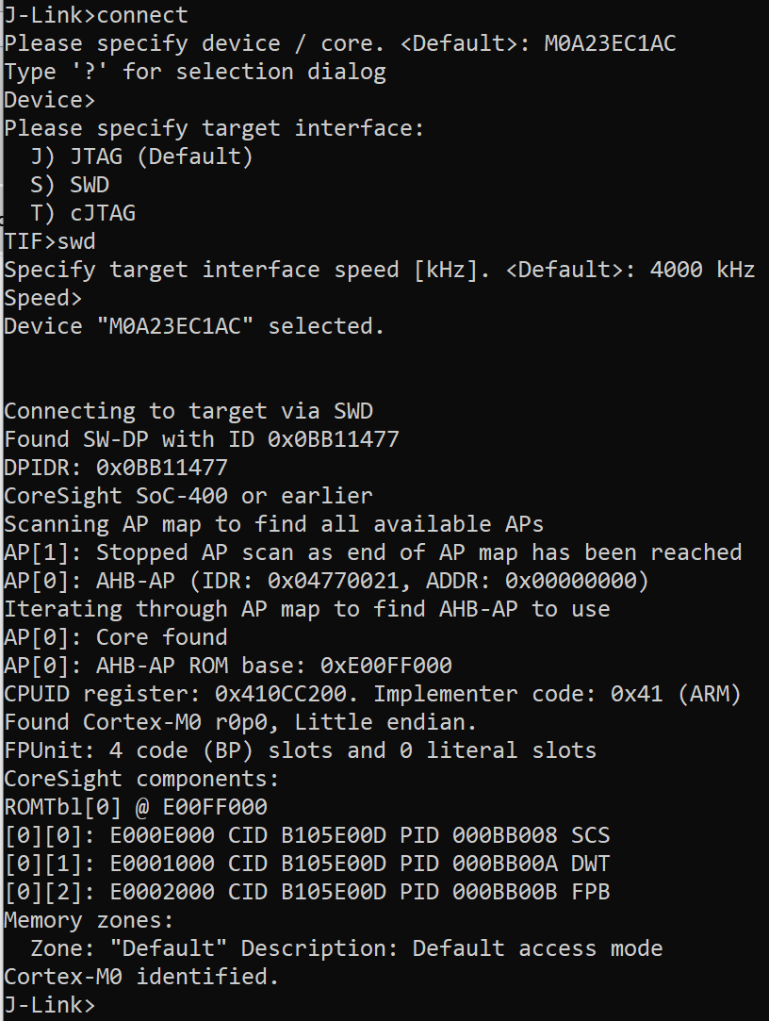Click the 'connect' command on first line
This screenshot has width=769, height=1021.
142,15
